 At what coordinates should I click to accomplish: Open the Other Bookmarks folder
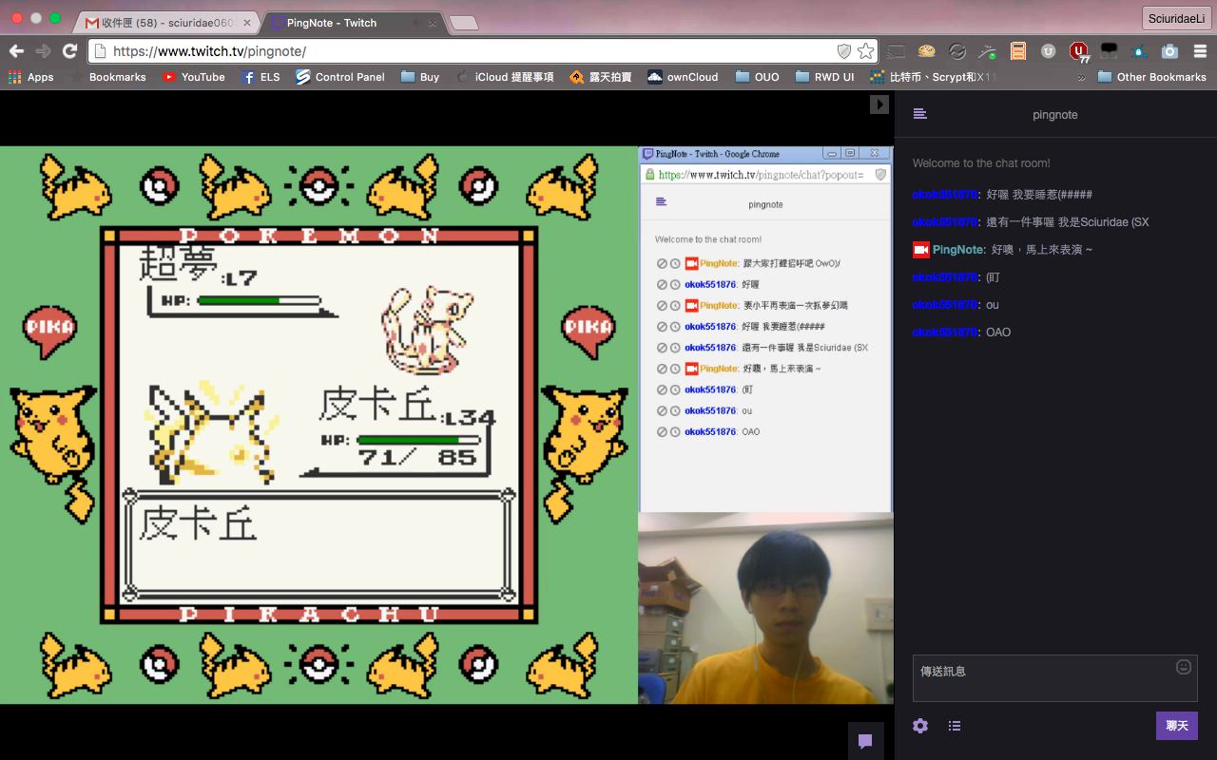(x=1151, y=77)
